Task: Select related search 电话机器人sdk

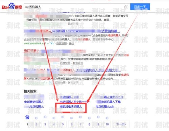Action: pos(105,106)
